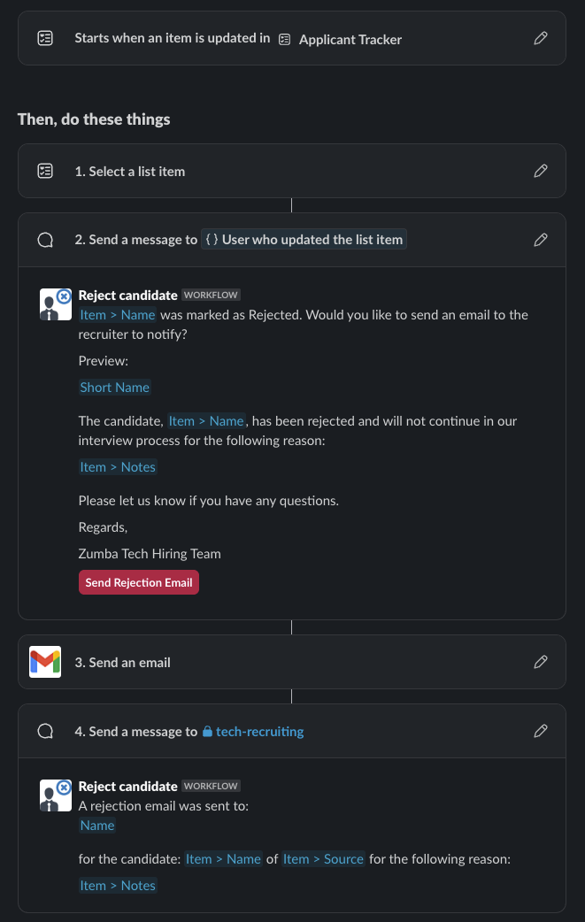The image size is (585, 922).
Task: Click the Name variable token in step 4
Action: 97,826
